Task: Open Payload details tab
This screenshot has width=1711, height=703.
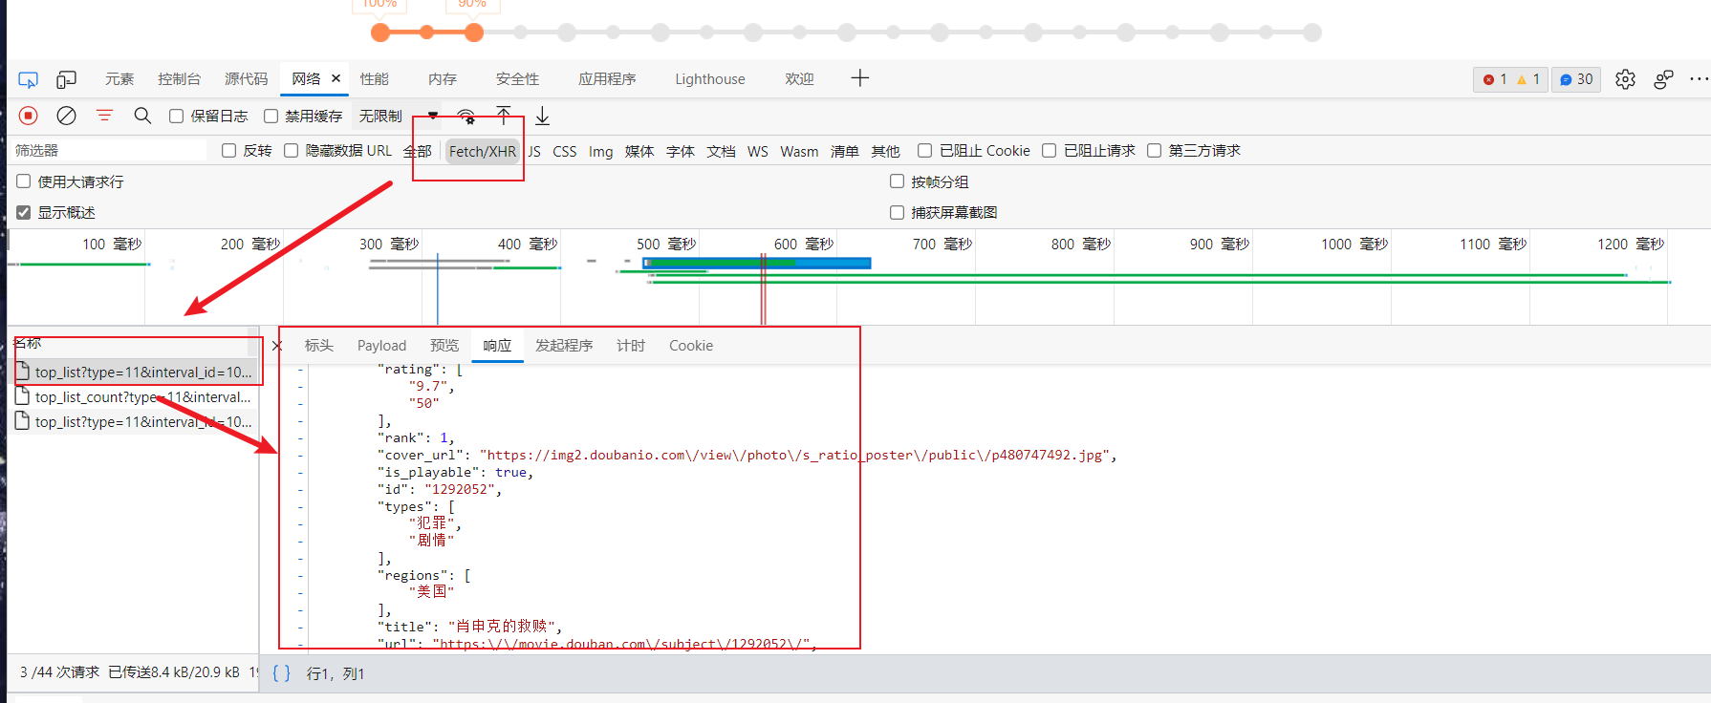Action: pyautogui.click(x=381, y=346)
